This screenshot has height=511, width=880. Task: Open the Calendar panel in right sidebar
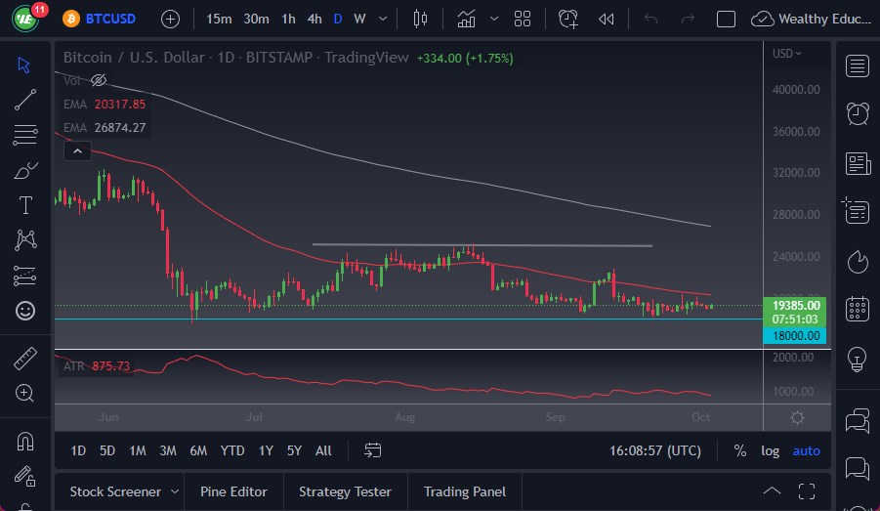tap(858, 310)
